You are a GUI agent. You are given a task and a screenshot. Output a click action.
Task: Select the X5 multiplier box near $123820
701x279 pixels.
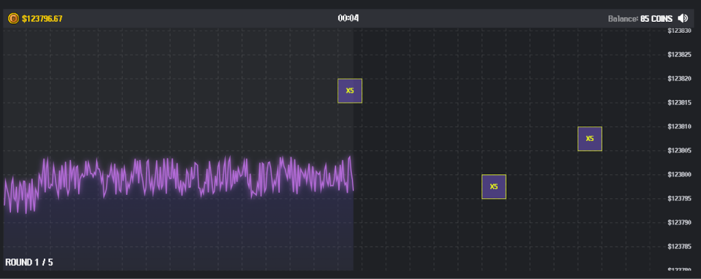(350, 91)
